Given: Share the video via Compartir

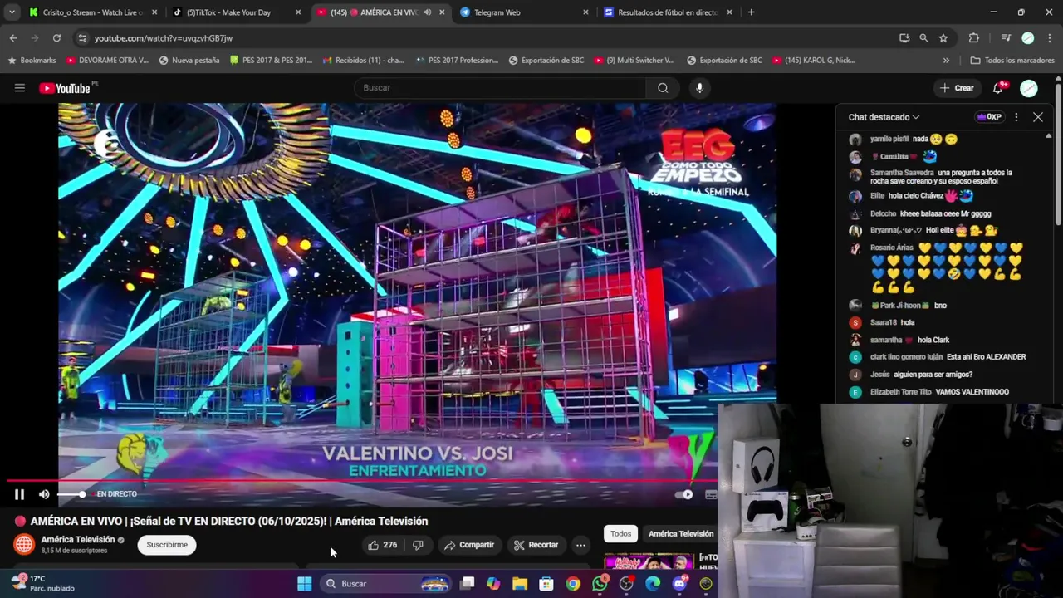Looking at the screenshot, I should [468, 545].
